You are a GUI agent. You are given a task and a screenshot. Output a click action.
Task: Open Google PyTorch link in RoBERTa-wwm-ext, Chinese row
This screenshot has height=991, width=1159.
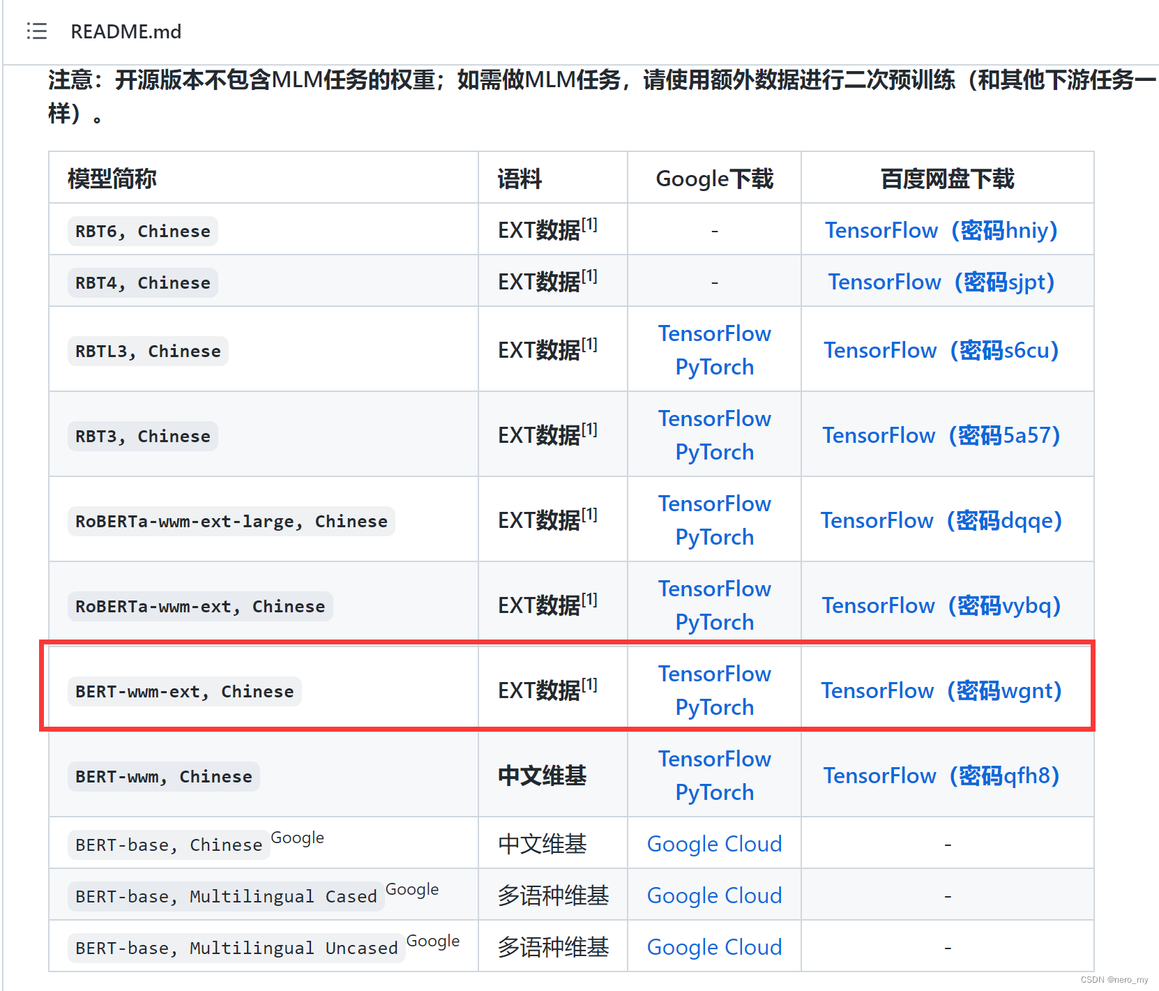(x=715, y=622)
